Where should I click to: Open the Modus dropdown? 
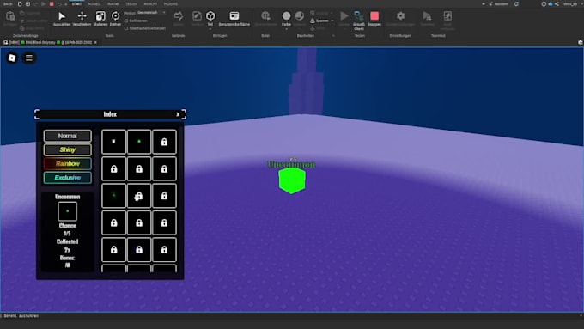click(151, 13)
